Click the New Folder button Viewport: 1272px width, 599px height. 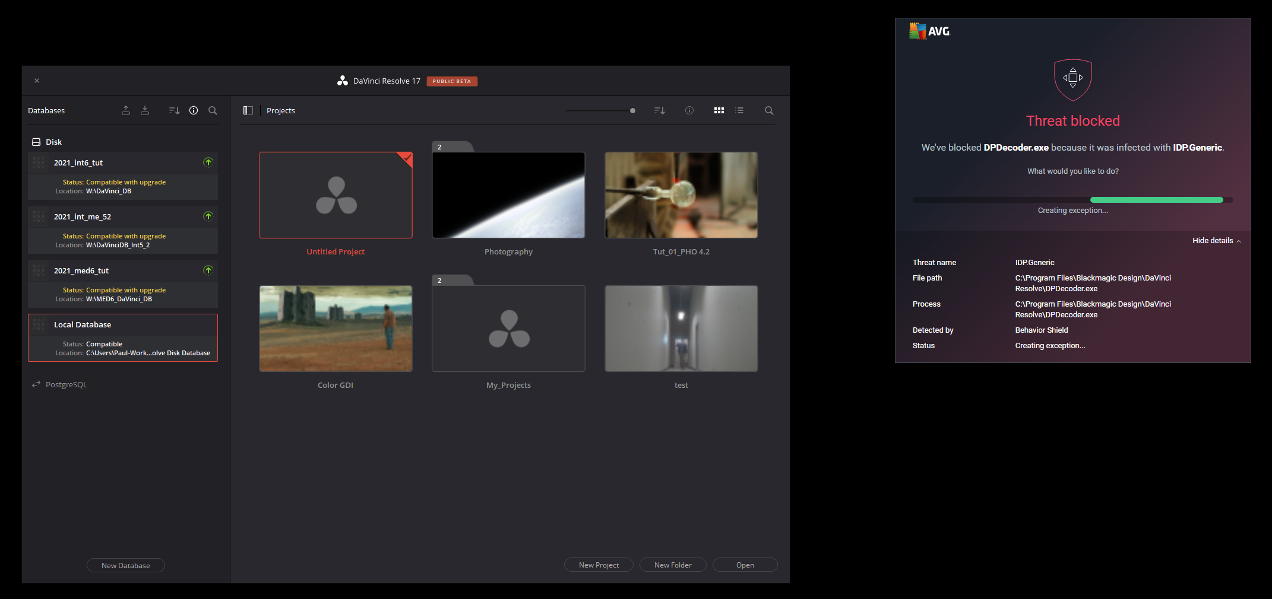pyautogui.click(x=673, y=565)
